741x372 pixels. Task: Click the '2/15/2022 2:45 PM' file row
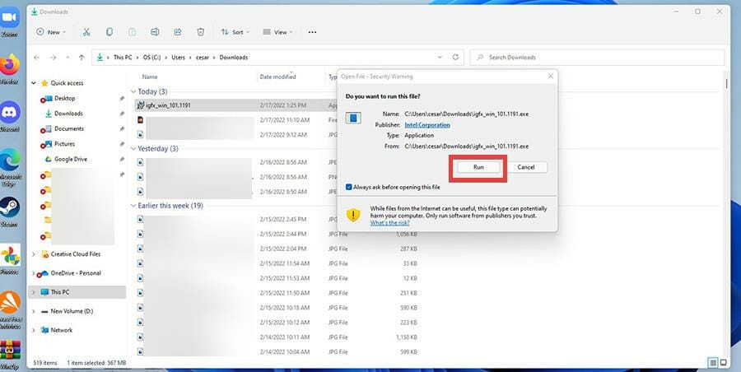tap(278, 219)
